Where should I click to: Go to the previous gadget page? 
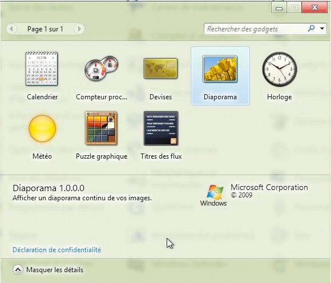(11, 29)
